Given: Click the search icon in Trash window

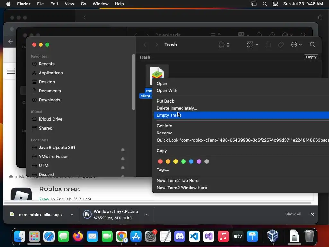Looking at the screenshot, I should [x=312, y=45].
